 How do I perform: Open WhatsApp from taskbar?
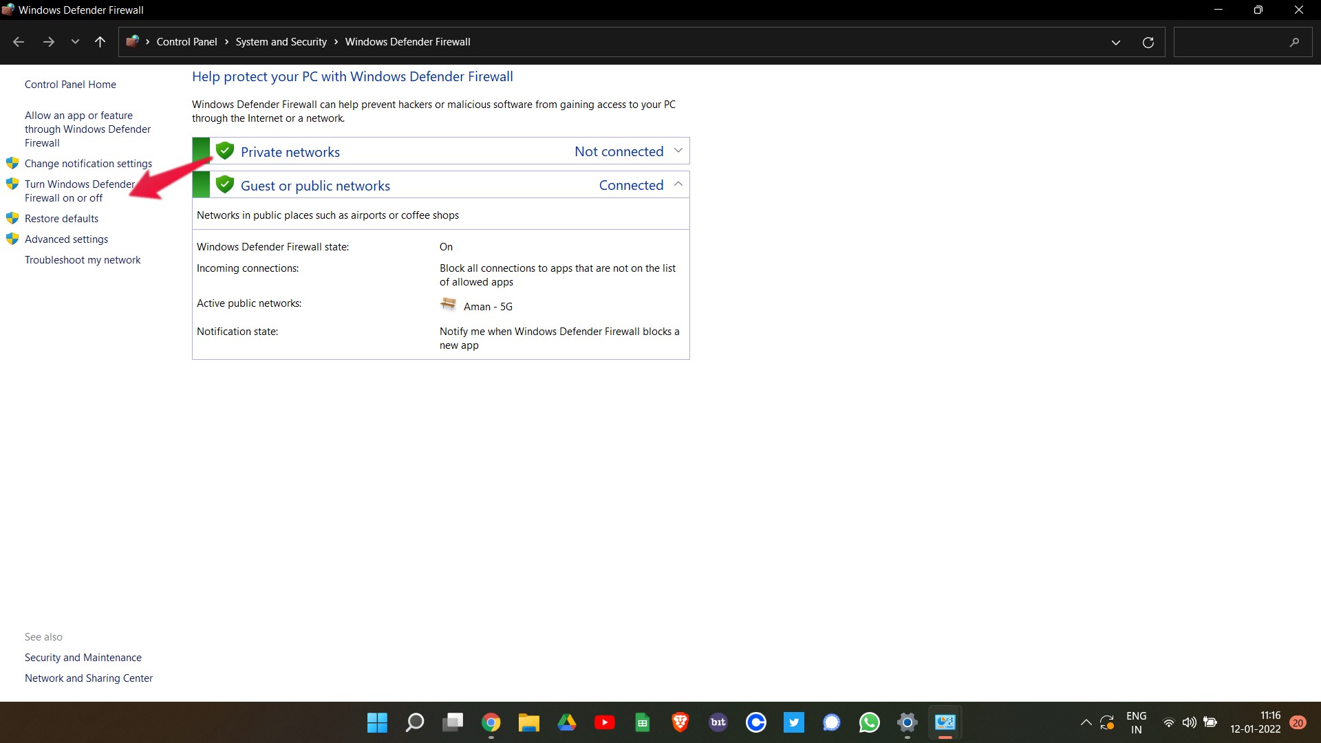(x=869, y=722)
